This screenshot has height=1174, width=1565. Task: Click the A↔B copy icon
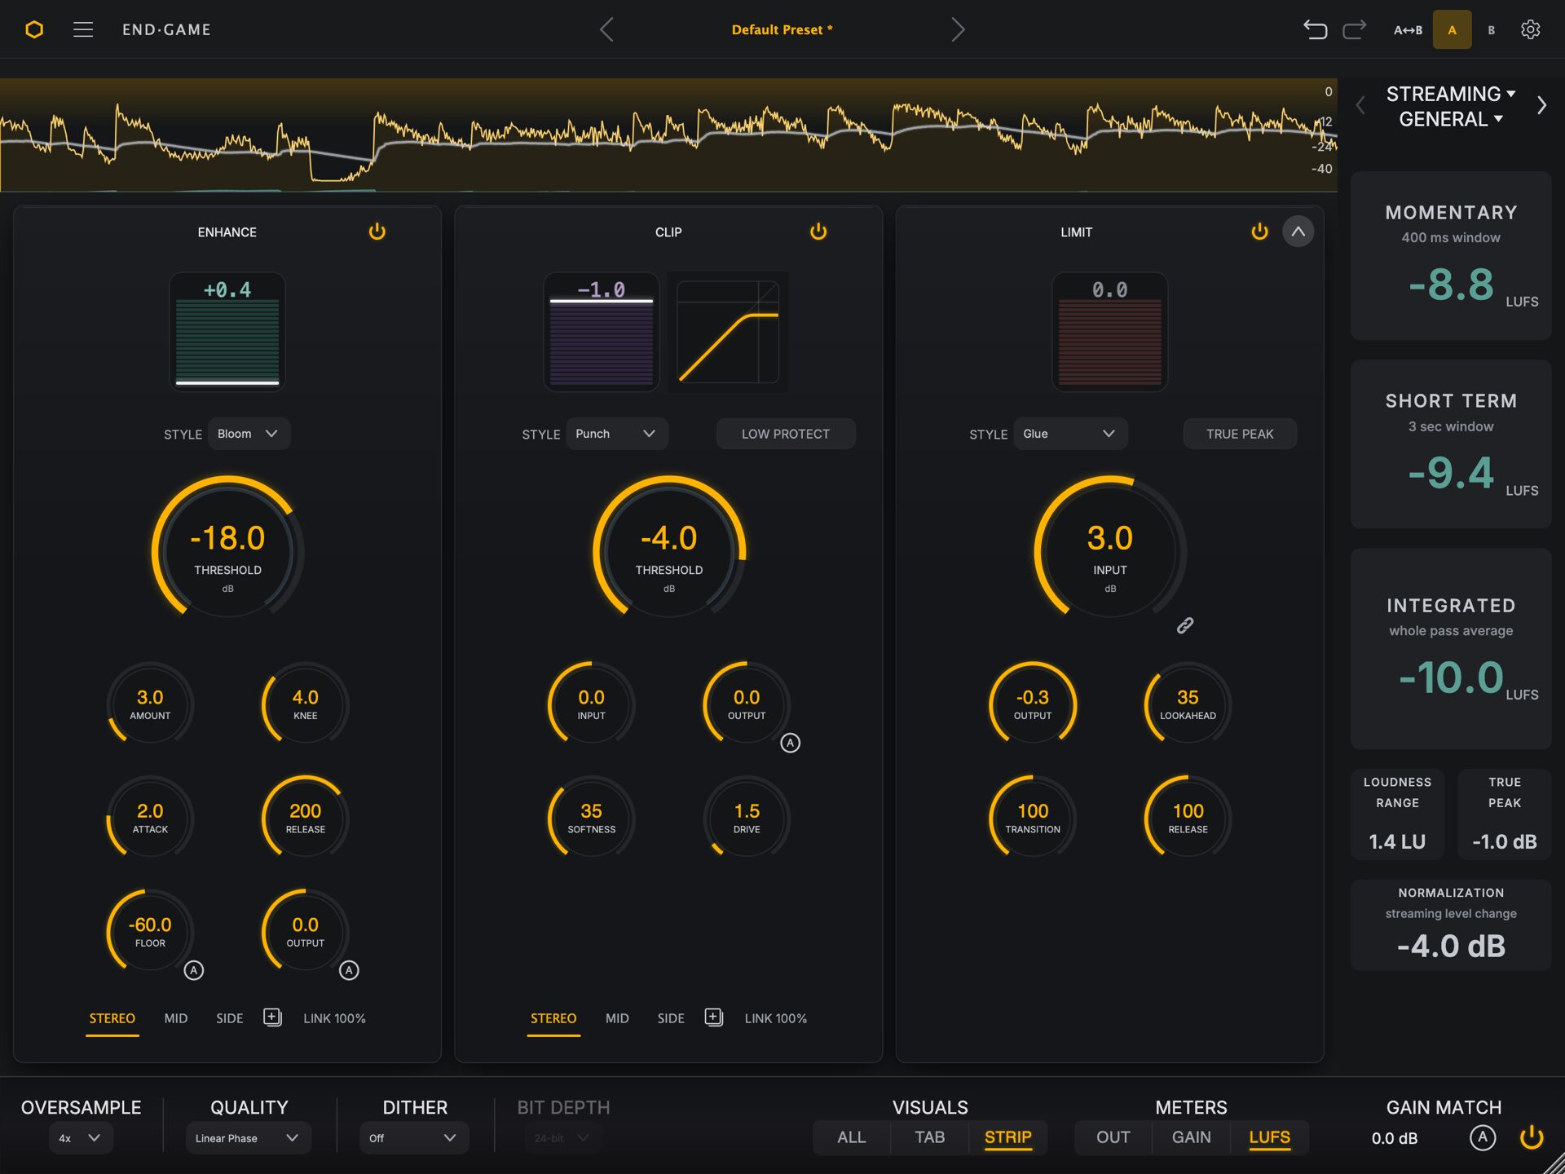1408,30
